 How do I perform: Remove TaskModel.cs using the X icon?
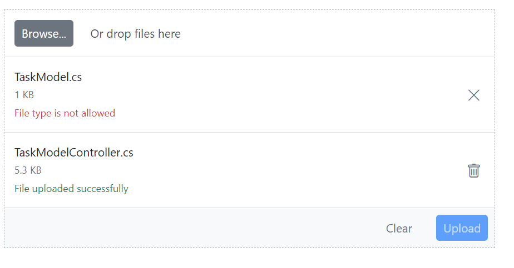(x=473, y=95)
